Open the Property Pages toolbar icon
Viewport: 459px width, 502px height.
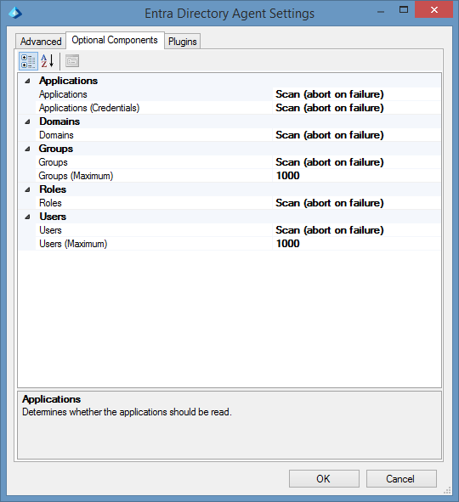point(72,61)
